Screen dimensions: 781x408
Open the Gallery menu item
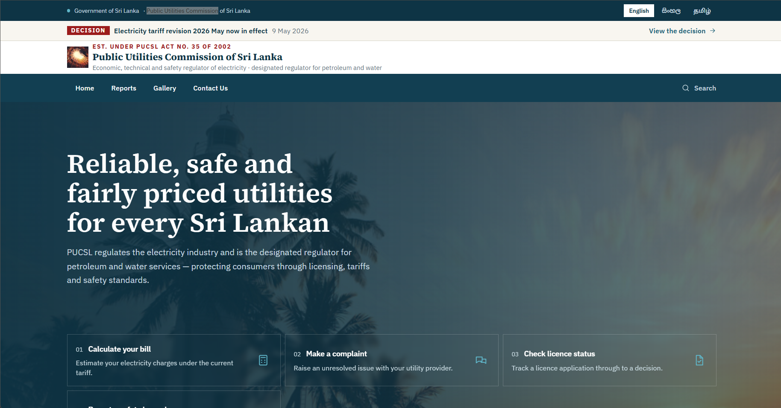pos(164,88)
